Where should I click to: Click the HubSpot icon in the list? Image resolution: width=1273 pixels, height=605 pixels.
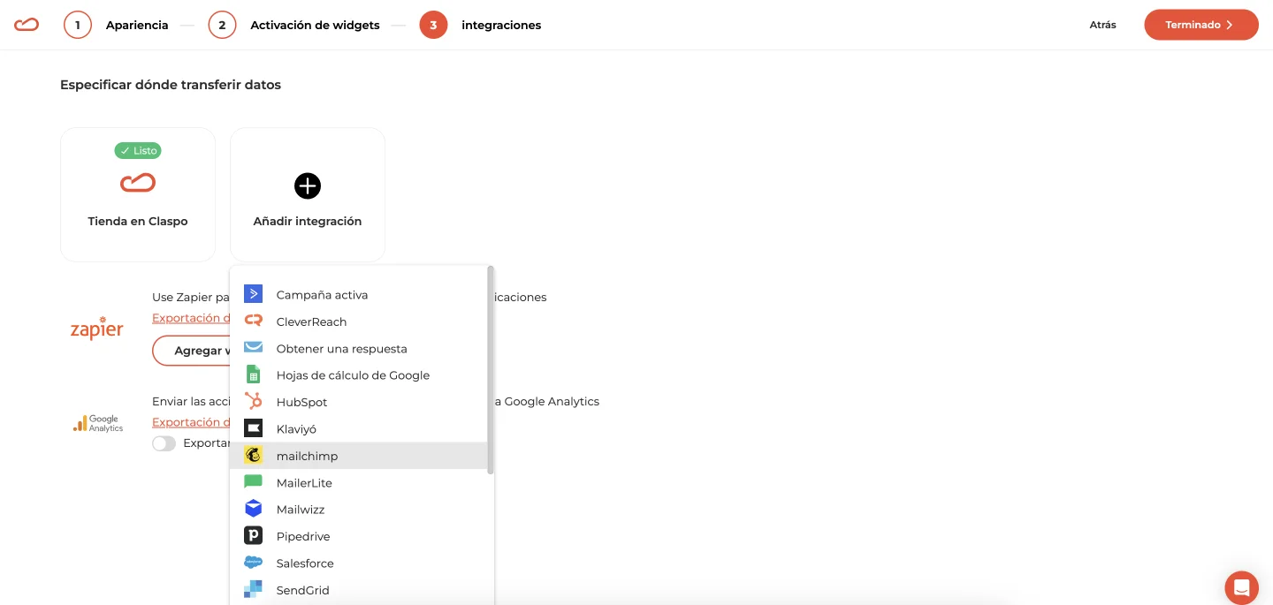pyautogui.click(x=253, y=402)
